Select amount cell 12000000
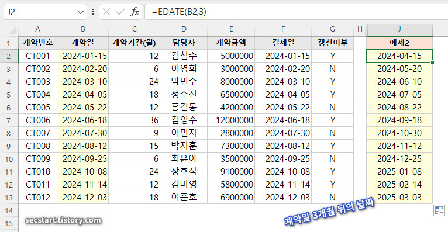 click(231, 120)
